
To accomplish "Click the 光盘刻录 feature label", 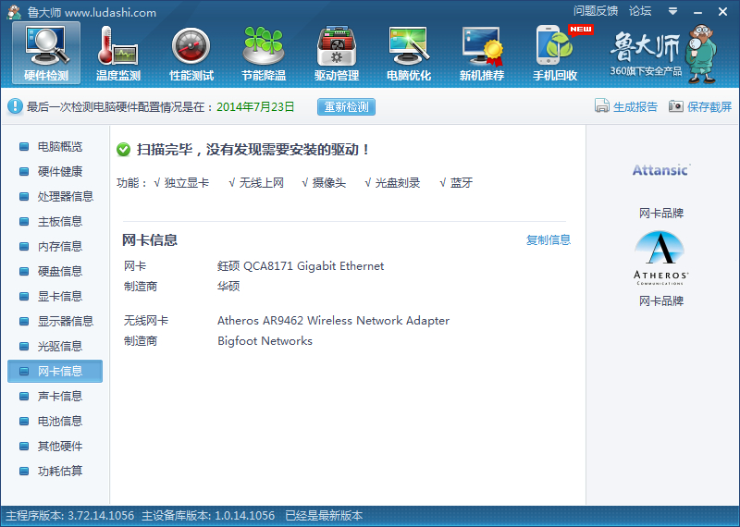I will coord(398,182).
